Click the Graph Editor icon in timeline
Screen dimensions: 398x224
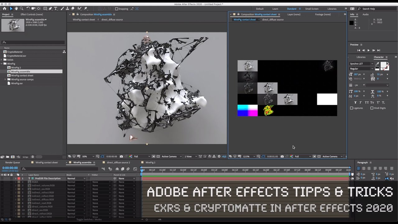135,169
